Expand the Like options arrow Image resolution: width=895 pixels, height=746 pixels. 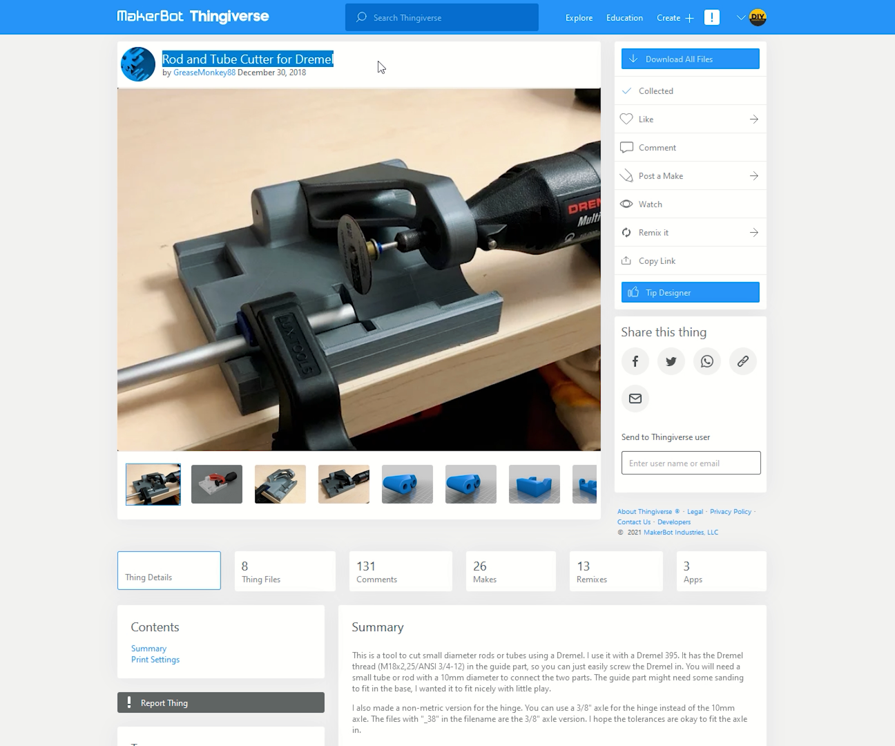(x=754, y=119)
